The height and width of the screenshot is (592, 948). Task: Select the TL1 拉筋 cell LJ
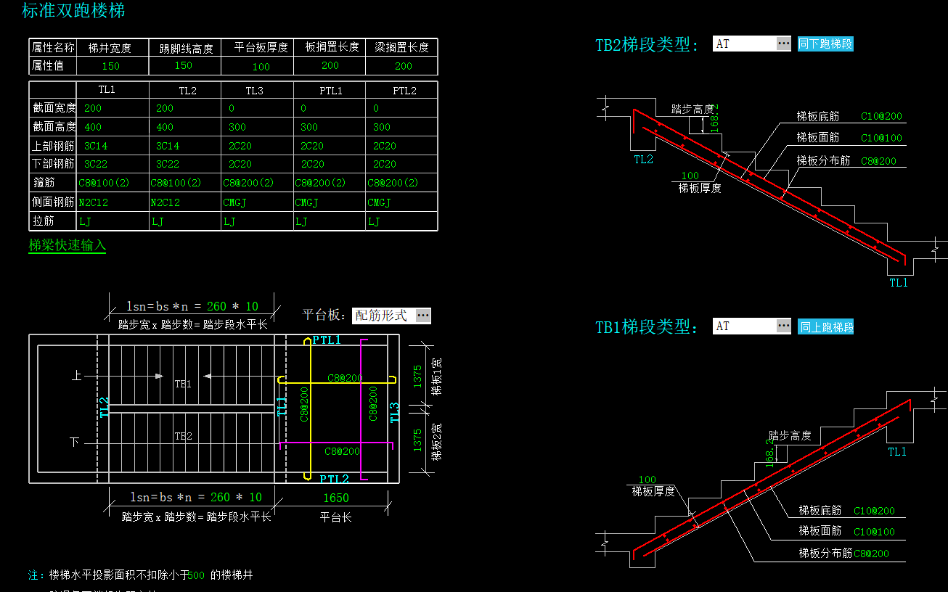(85, 222)
